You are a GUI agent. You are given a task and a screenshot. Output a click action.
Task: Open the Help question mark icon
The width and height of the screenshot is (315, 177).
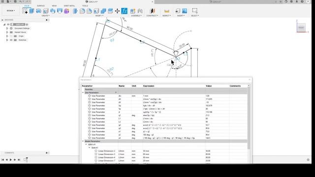click(302, 1)
